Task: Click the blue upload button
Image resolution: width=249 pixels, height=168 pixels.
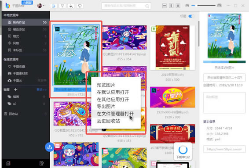Action: tap(50, 147)
